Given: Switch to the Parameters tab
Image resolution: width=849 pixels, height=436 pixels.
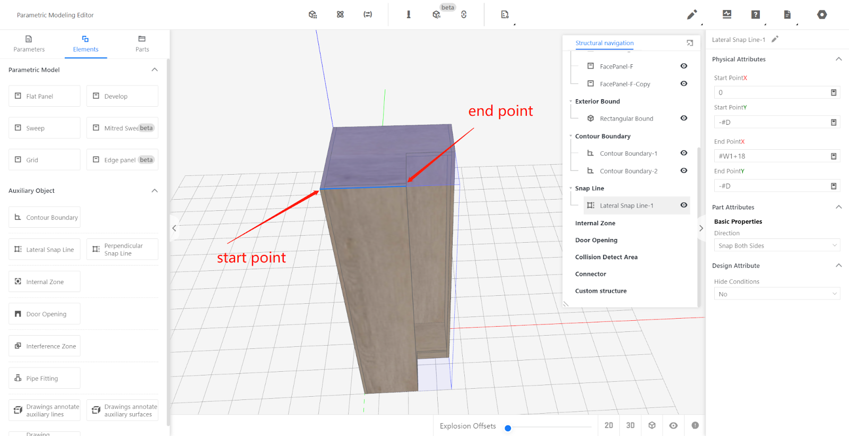Looking at the screenshot, I should point(29,44).
